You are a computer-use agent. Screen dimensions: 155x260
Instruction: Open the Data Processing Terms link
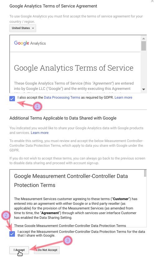point(62,97)
